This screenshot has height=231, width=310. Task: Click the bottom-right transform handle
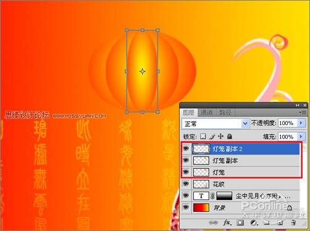[x=157, y=112]
